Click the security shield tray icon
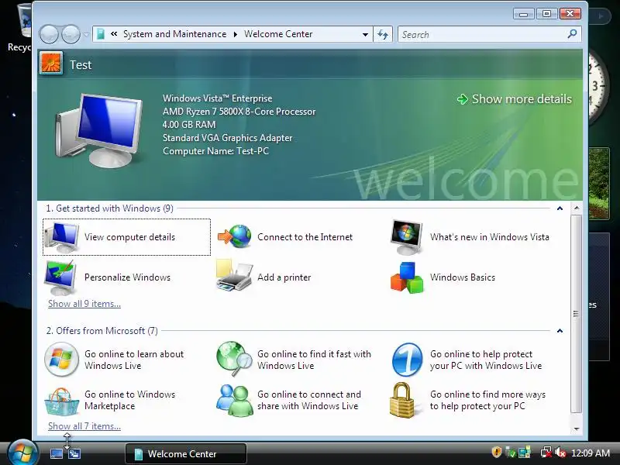 [496, 452]
